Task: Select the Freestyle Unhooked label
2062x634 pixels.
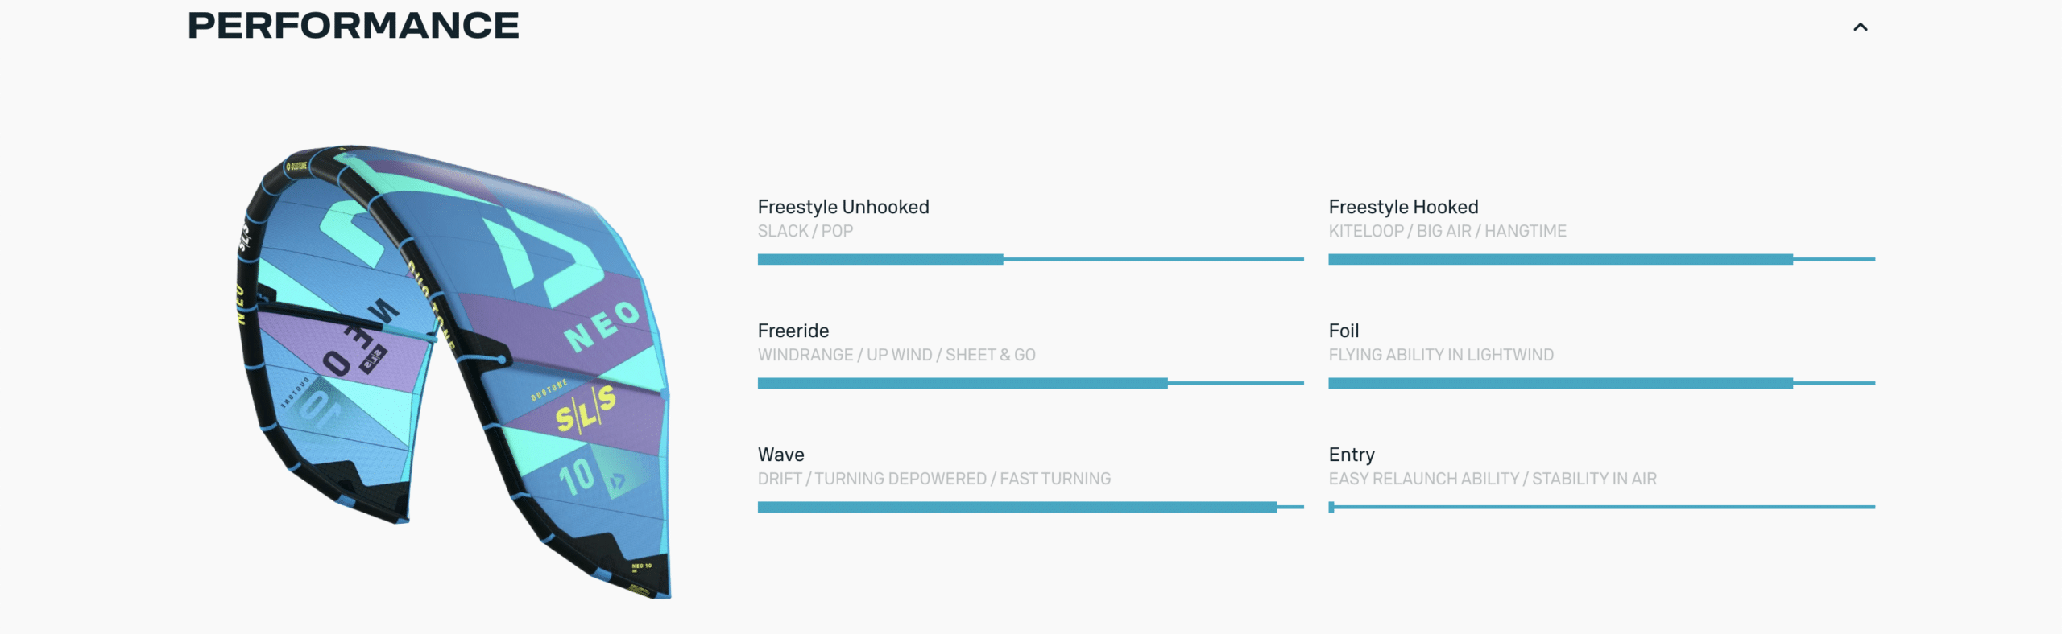Action: [843, 207]
